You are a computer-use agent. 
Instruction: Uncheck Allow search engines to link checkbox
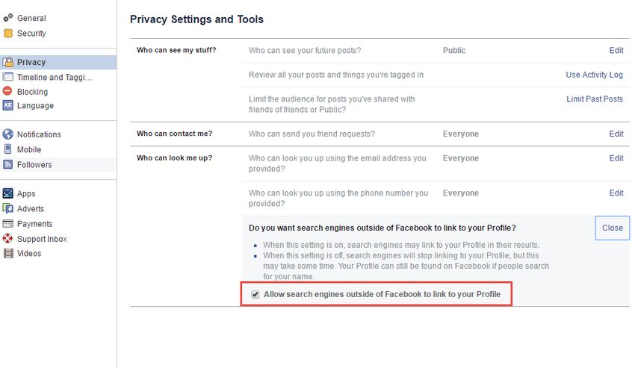255,294
